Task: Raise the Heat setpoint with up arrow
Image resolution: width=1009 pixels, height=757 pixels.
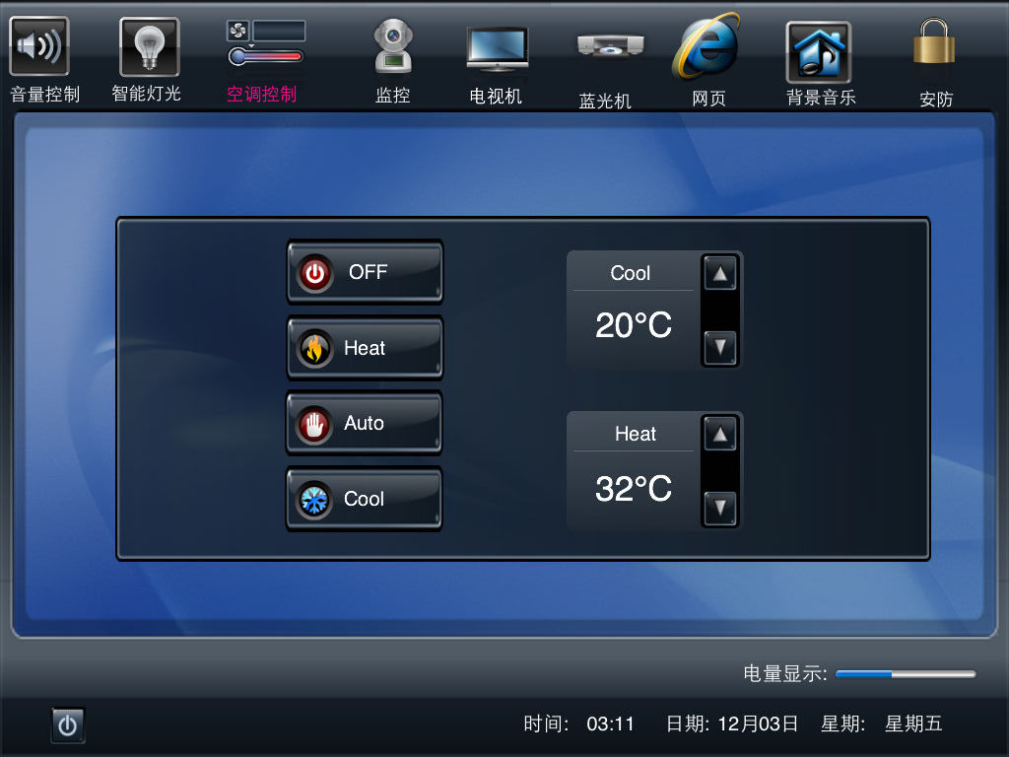Action: click(x=720, y=435)
